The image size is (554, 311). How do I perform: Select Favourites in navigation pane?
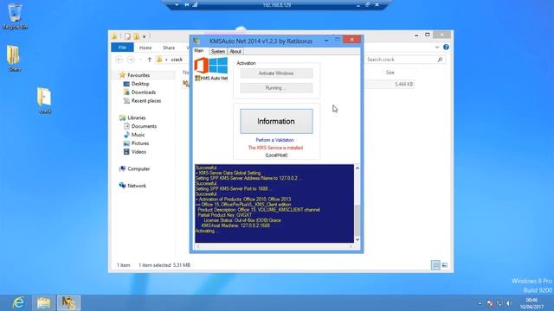138,75
